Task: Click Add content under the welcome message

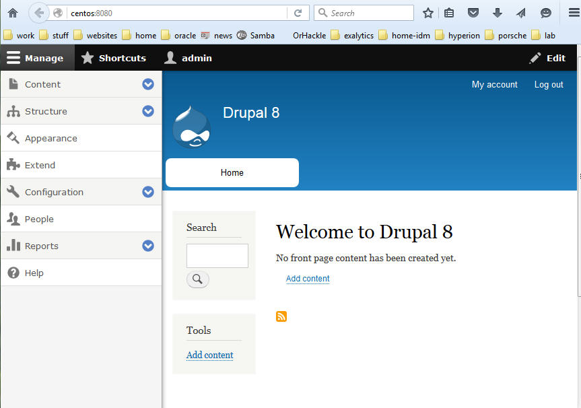Action: tap(308, 279)
